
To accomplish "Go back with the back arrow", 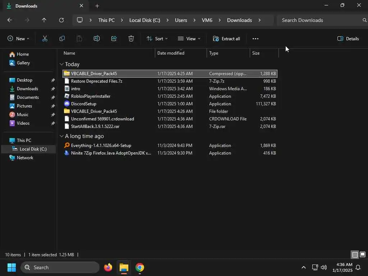I will [x=10, y=20].
